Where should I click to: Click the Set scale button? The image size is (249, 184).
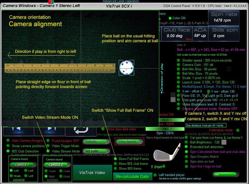coord(96,151)
